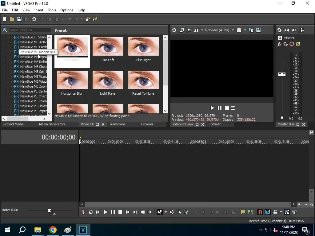The image size is (315, 236).
Task: Adjust the playback Rate slider
Action: [50, 210]
